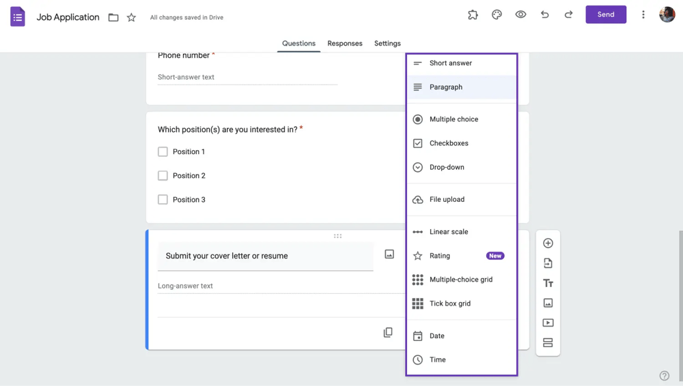The image size is (683, 386).
Task: Choose File upload from type list
Action: tap(447, 200)
